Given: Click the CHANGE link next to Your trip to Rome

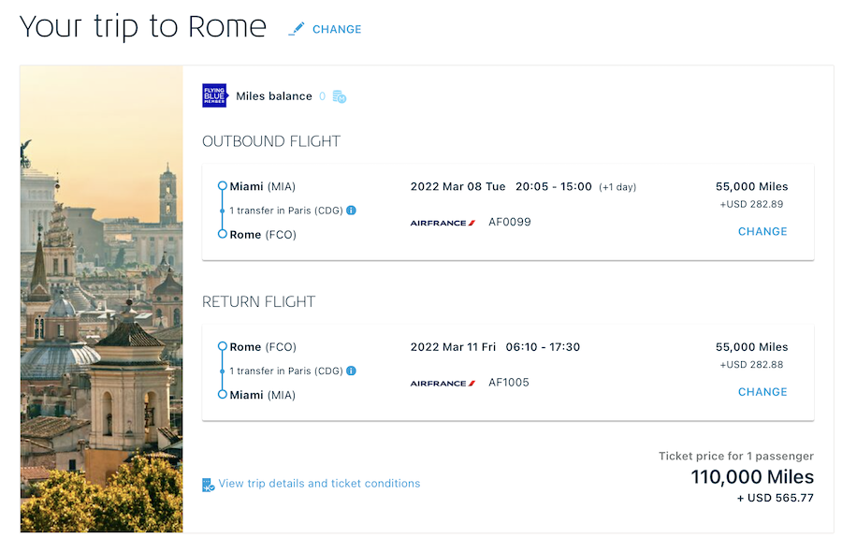Looking at the screenshot, I should point(337,30).
